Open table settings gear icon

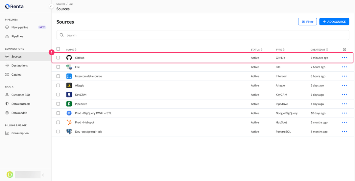(x=344, y=49)
